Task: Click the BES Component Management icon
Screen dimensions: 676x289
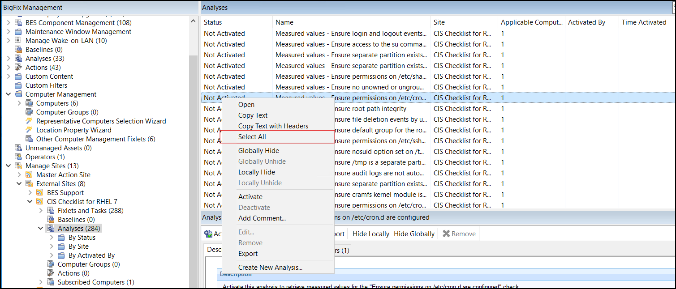Action: click(x=18, y=23)
